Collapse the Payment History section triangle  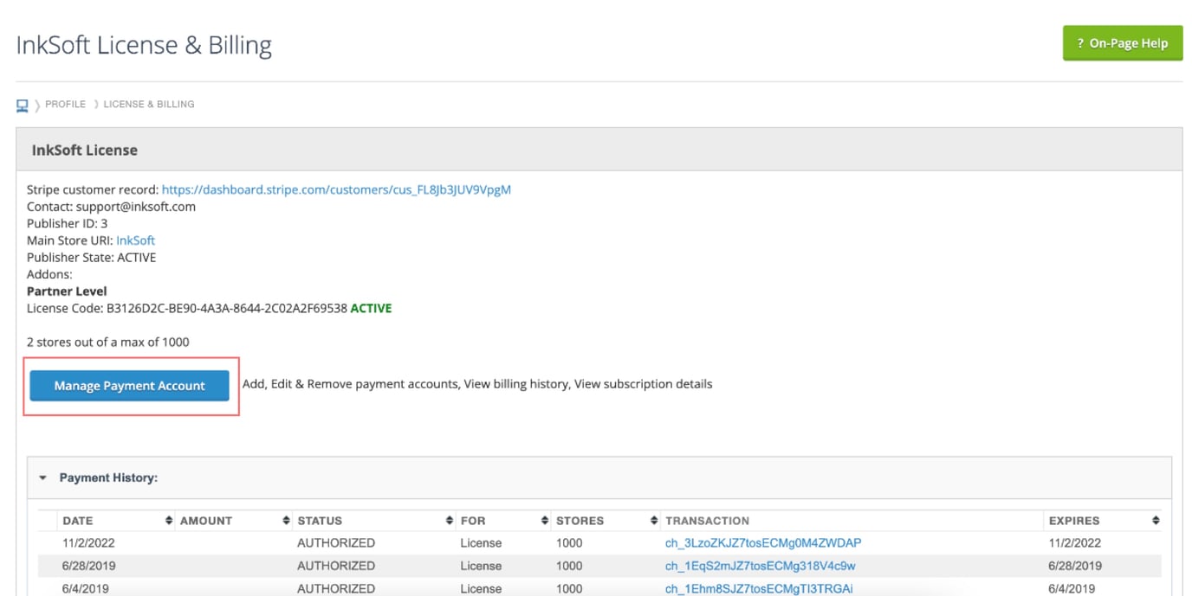coord(42,477)
